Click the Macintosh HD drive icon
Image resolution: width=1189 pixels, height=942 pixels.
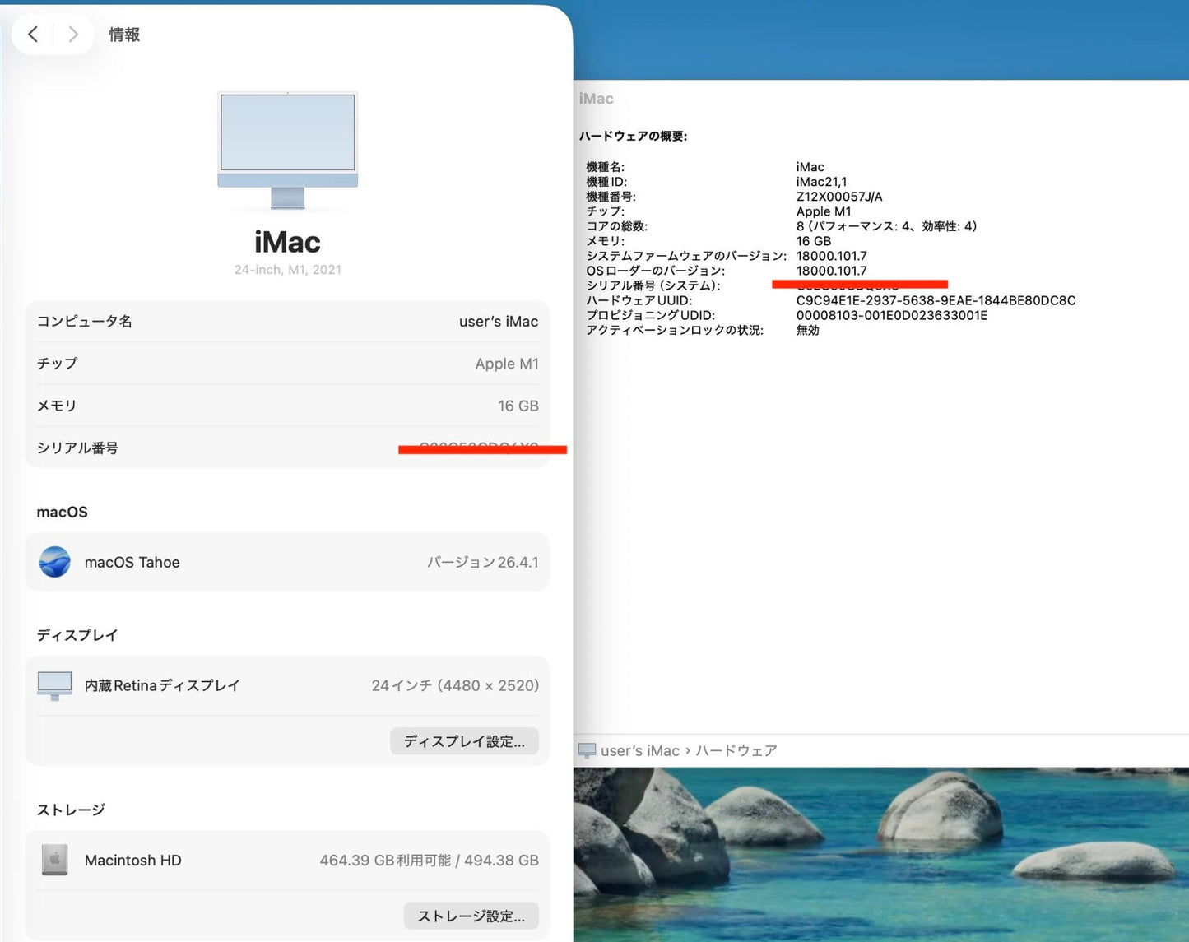(x=55, y=860)
